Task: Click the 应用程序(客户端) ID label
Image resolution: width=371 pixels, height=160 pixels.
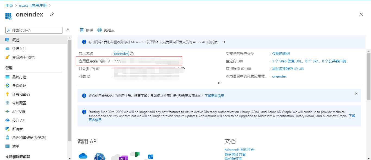Action: click(94, 61)
